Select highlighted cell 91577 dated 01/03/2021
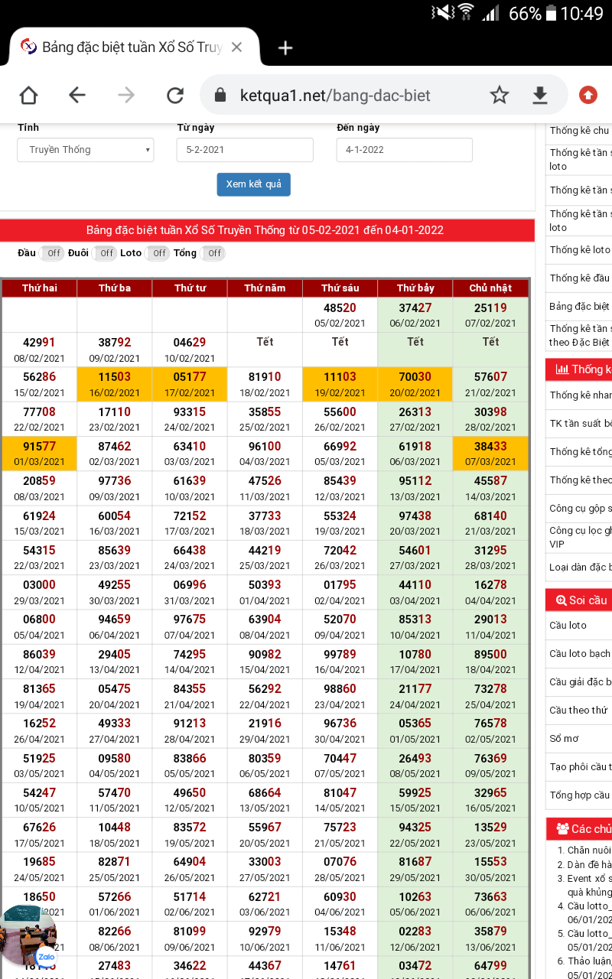This screenshot has width=612, height=979. click(x=40, y=454)
